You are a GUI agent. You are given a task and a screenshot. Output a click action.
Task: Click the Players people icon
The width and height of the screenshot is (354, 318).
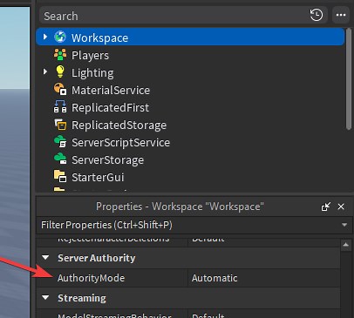tap(60, 55)
